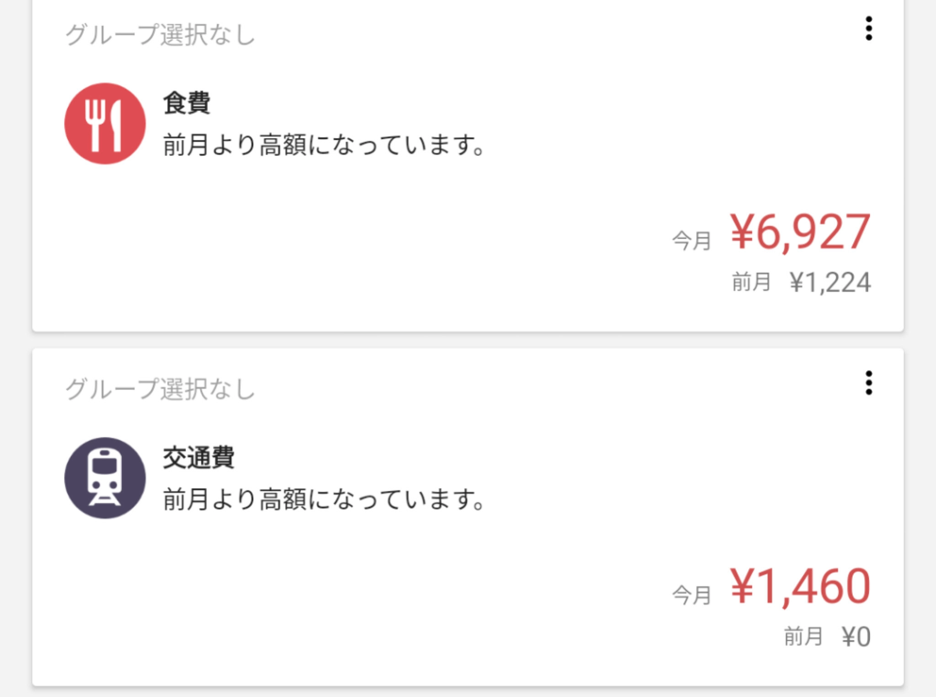
Task: Open the 交通費 card's three-dot menu
Action: pyautogui.click(x=868, y=383)
